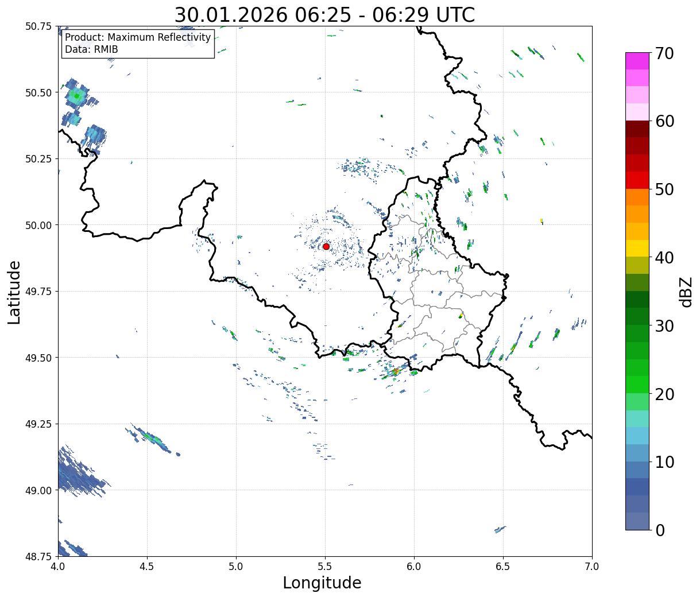
Task: Click the bright red colorbar segment at 50
Action: (x=637, y=180)
